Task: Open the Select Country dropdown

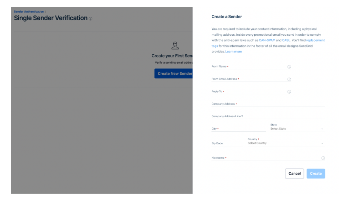Action: (286, 143)
